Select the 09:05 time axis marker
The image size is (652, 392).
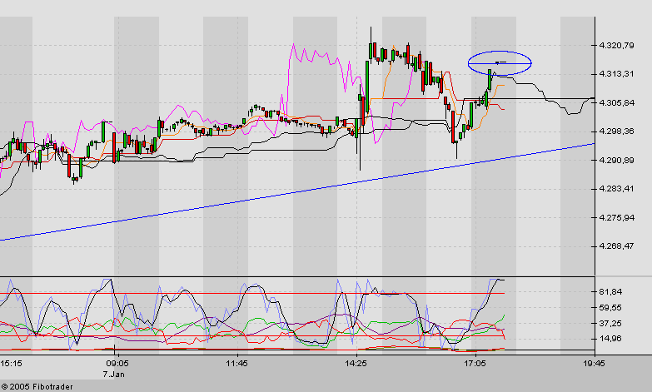(x=117, y=364)
